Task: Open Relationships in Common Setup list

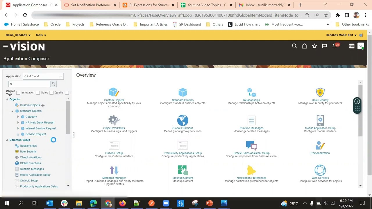Action: (x=28, y=146)
